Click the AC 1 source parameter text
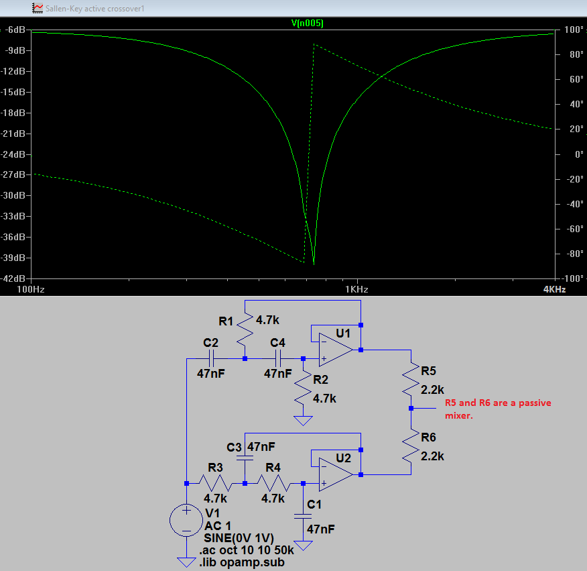This screenshot has height=571, width=587. point(218,525)
